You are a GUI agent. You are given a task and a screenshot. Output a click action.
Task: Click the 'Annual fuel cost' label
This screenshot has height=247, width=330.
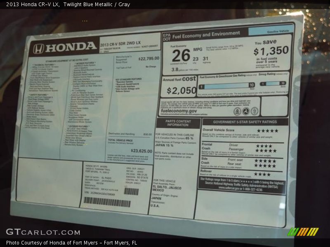tap(179, 79)
